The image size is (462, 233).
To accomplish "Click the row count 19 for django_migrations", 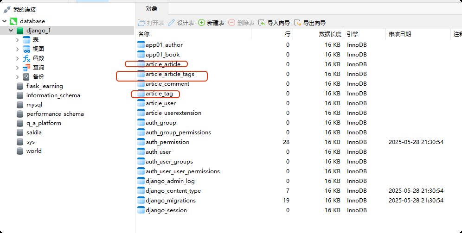I will tap(286, 201).
